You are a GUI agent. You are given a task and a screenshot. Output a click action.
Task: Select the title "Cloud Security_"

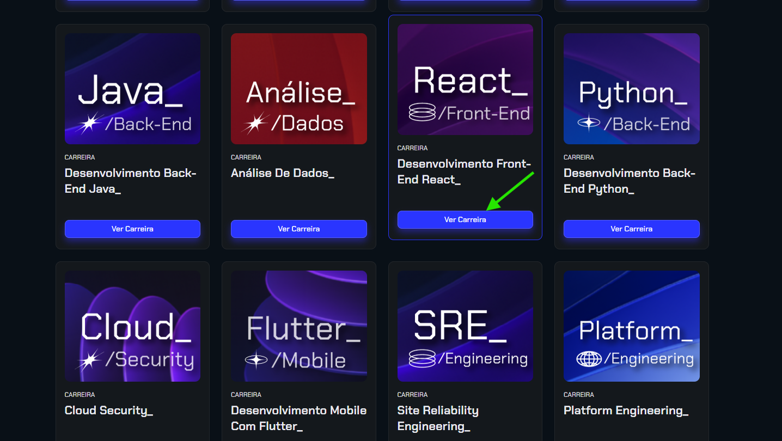[109, 411]
